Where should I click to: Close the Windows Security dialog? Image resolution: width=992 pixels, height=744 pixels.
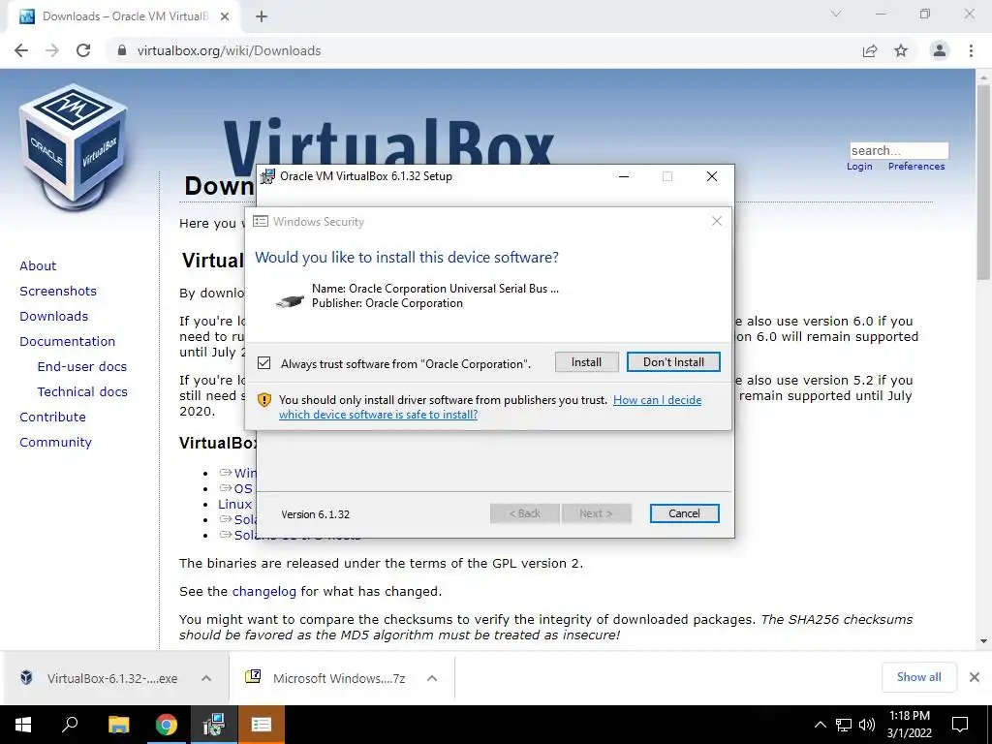pos(716,221)
